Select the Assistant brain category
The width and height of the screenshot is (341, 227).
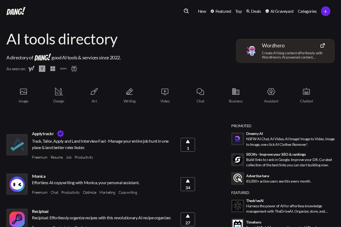tap(271, 92)
